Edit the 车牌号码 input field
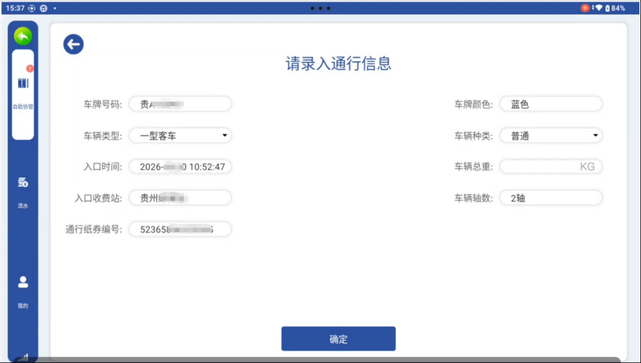This screenshot has height=363, width=641. [x=180, y=104]
